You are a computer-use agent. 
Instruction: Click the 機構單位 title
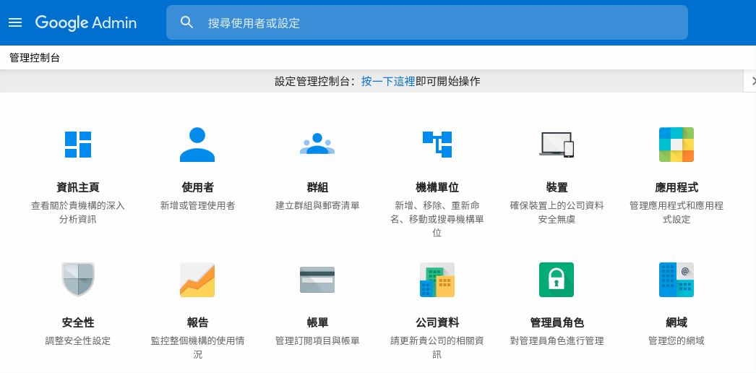pyautogui.click(x=437, y=187)
